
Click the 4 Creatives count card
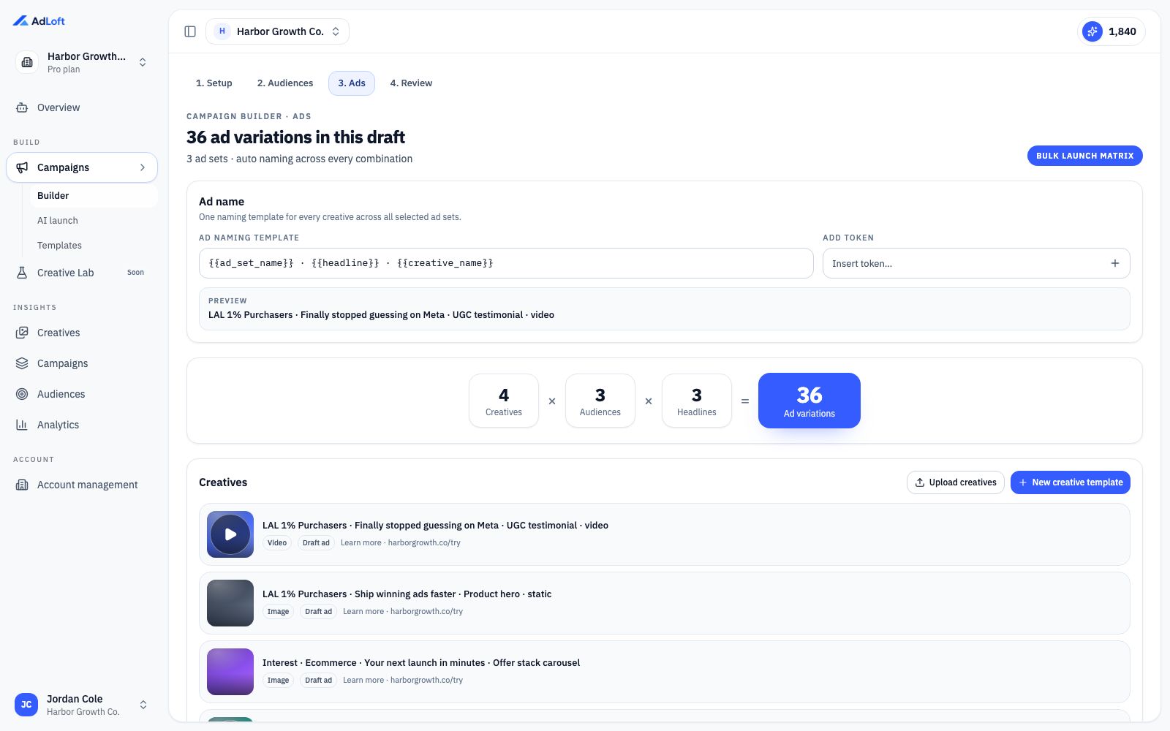[x=504, y=401]
